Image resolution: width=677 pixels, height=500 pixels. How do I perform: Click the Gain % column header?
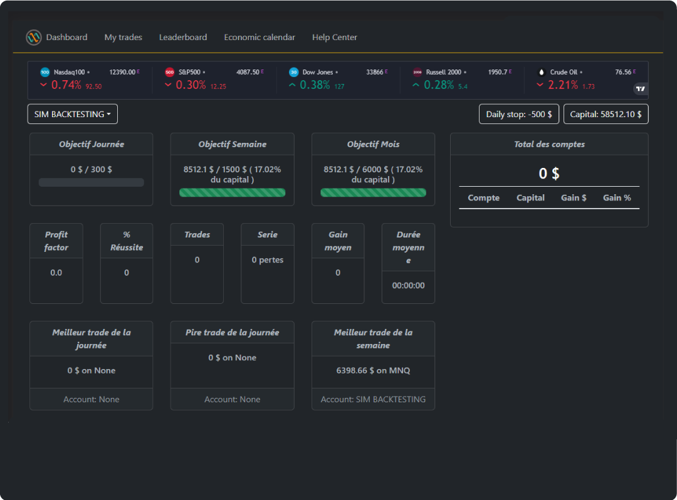(x=617, y=198)
